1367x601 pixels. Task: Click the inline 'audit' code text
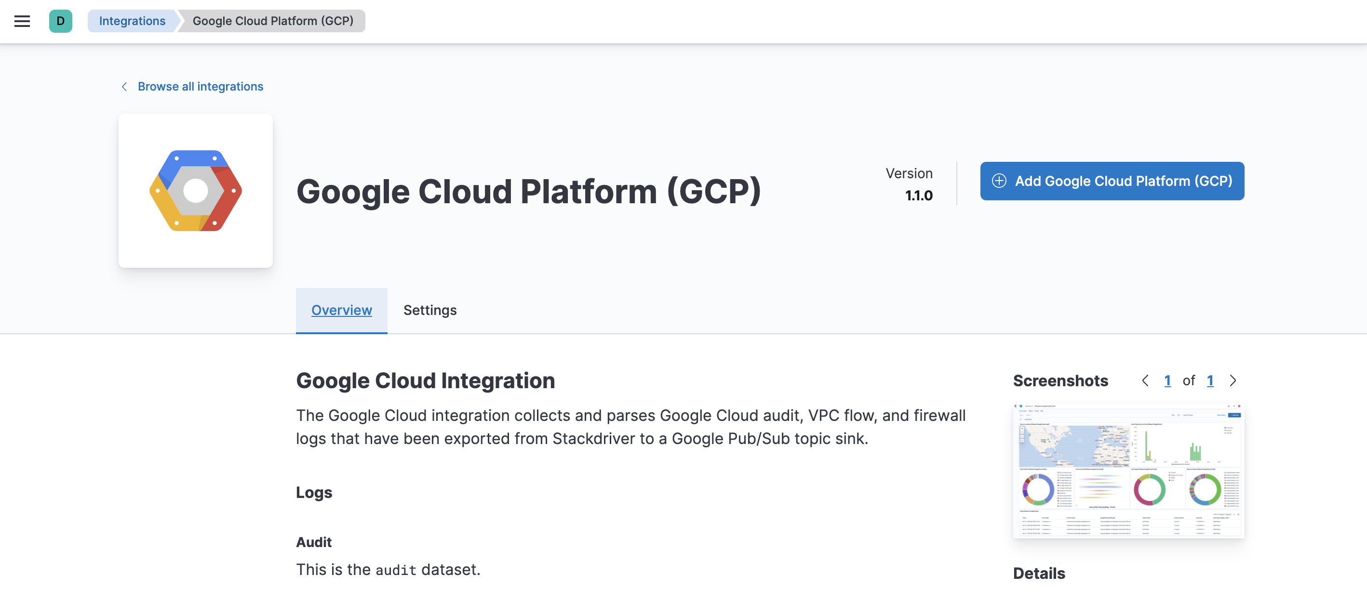click(x=395, y=569)
